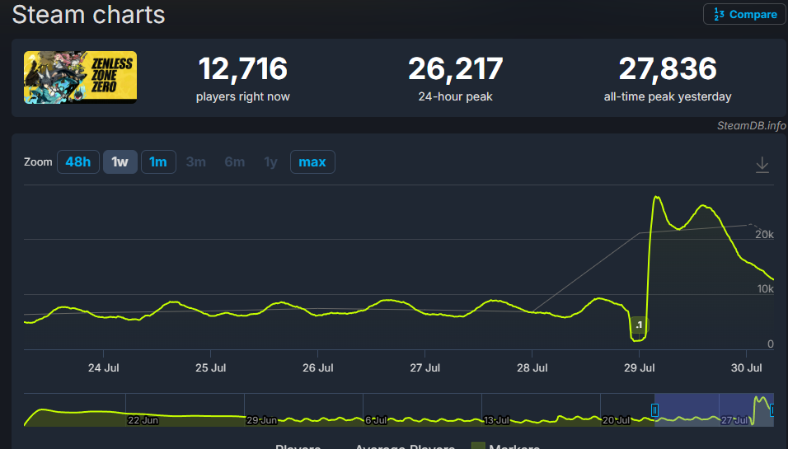Viewport: 788px width, 449px height.
Task: Click 29 Jun in the navigator timeline
Action: coord(262,420)
